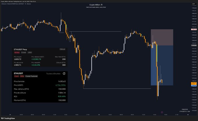Click the 26 date label on time axis
The height and width of the screenshot is (121, 198).
click(x=188, y=115)
